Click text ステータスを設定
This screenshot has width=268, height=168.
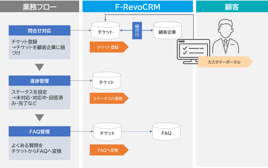pos(29,92)
